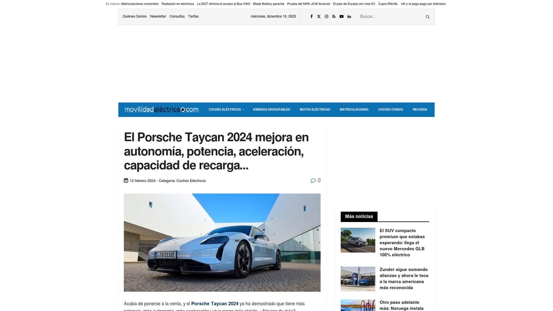
Task: Click the calendar icon beside the article date
Action: click(x=126, y=180)
